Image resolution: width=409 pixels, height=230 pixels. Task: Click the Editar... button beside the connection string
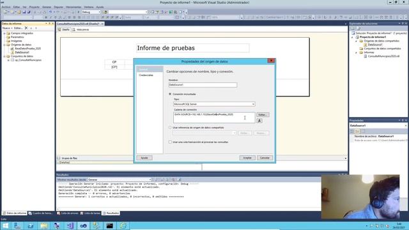pyautogui.click(x=263, y=115)
